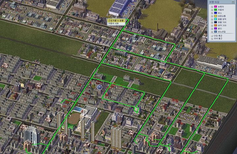
Task: Select the 여객 기차 passenger train radio button
Action: [x=212, y=25]
